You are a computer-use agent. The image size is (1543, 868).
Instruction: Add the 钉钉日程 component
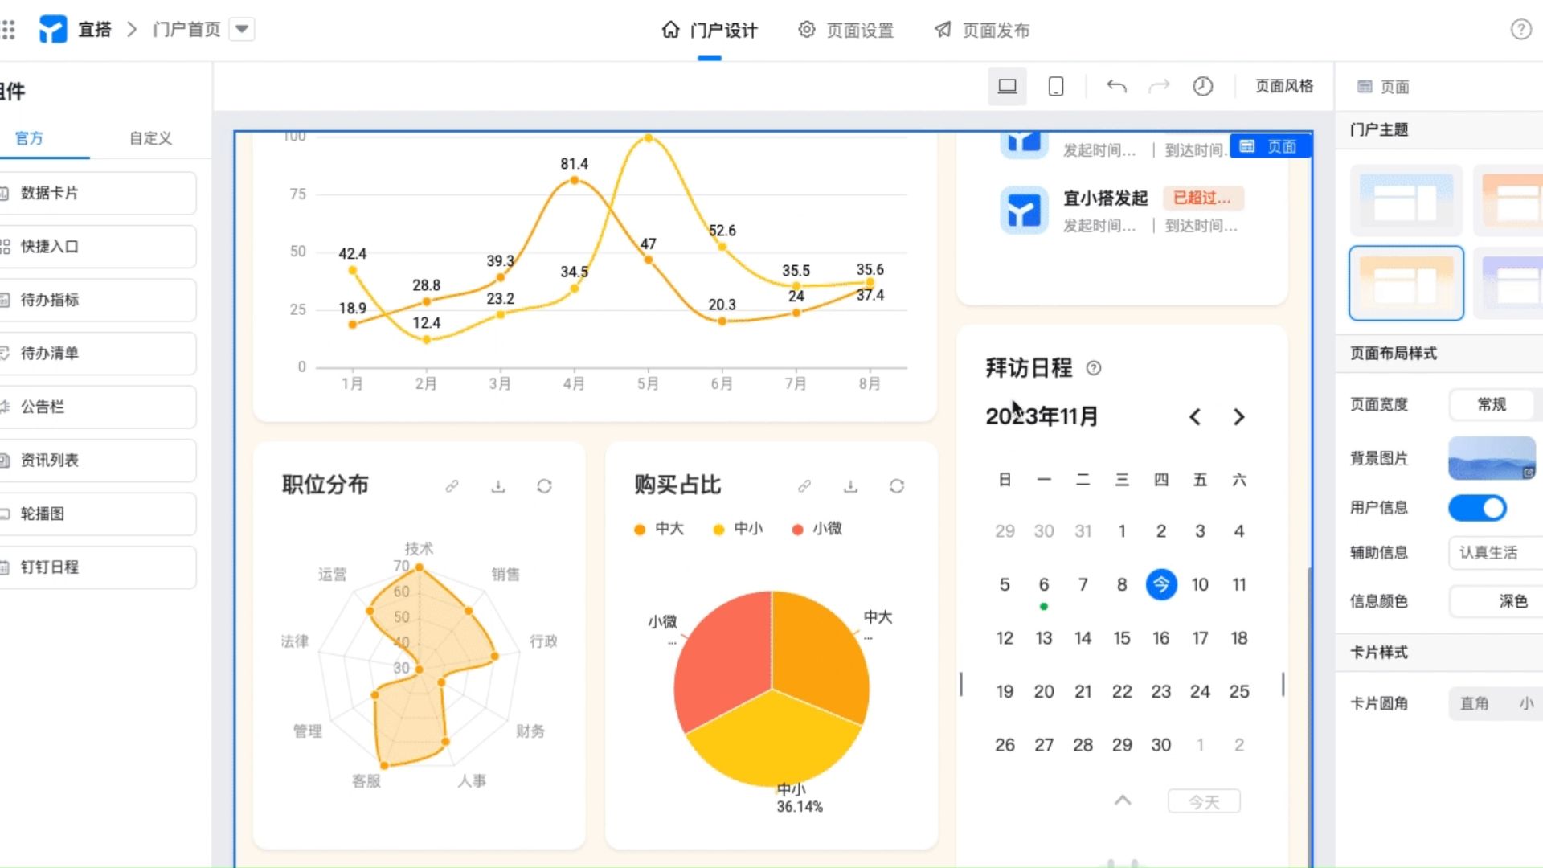pos(98,567)
